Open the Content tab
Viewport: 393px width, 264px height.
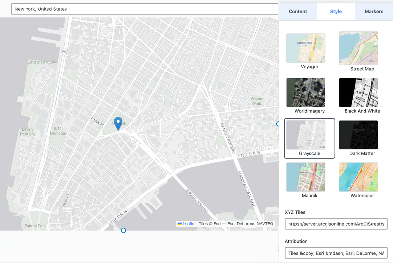[x=298, y=11]
